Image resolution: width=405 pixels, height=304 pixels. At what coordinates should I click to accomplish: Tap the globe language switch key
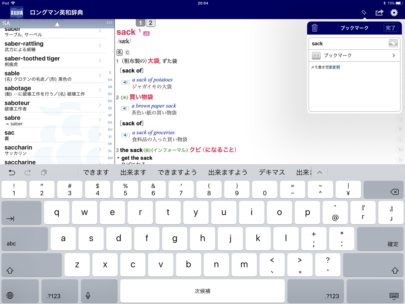click(x=20, y=291)
